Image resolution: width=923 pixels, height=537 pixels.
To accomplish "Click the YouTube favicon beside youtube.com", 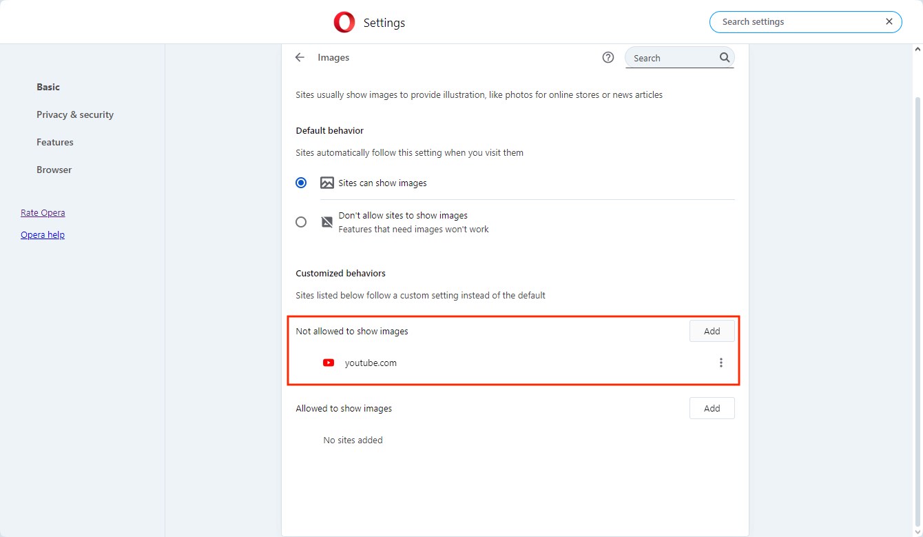I will pyautogui.click(x=329, y=362).
